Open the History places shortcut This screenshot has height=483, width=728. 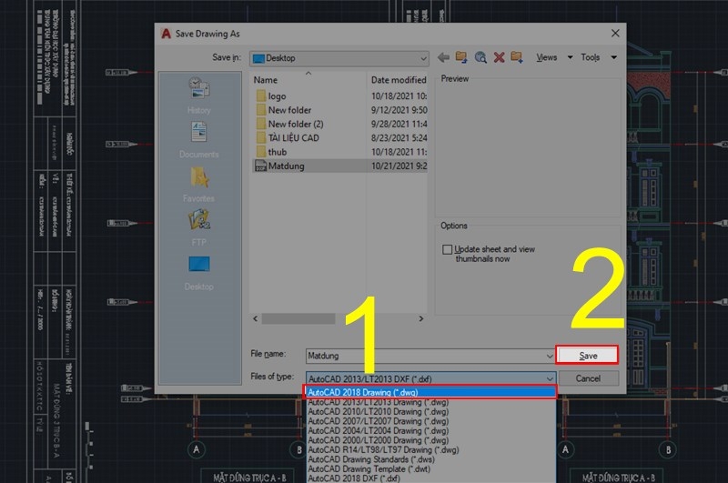(198, 96)
